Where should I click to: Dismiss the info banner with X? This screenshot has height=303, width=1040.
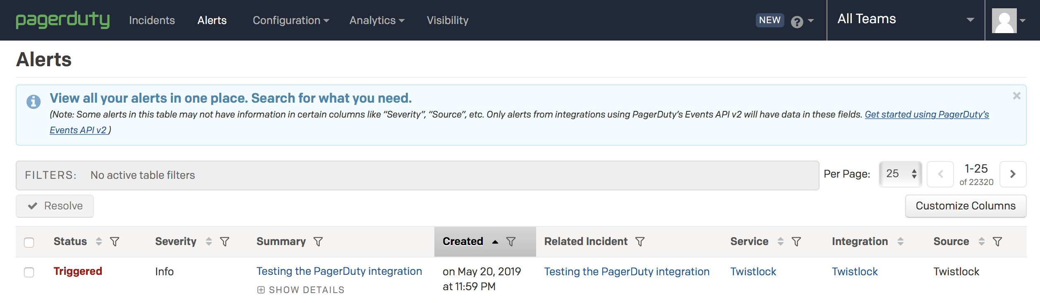click(1016, 96)
